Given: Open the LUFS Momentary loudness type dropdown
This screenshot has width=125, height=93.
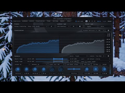Looking at the screenshot, I should click(x=63, y=26).
